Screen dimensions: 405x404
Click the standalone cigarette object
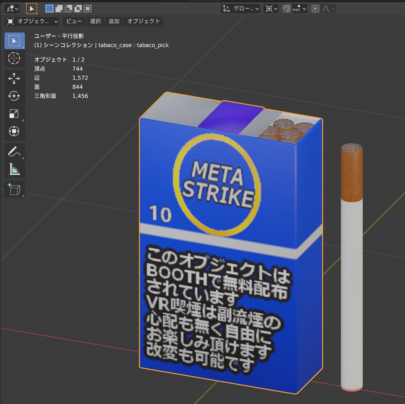352,267
